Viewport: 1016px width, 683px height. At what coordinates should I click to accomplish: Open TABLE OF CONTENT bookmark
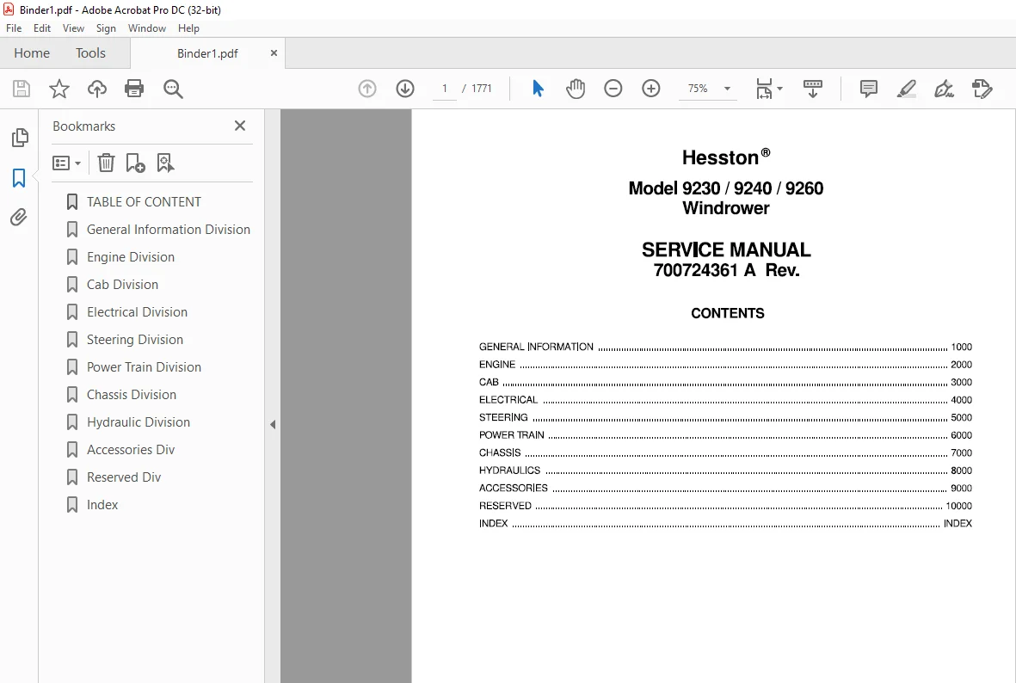coord(144,201)
